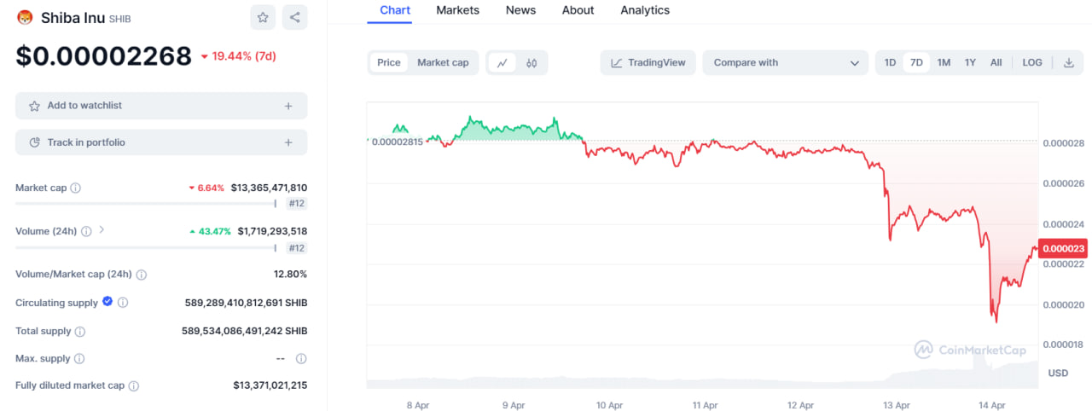Switch to candlestick chart view icon
This screenshot has height=411, width=1092.
point(531,62)
